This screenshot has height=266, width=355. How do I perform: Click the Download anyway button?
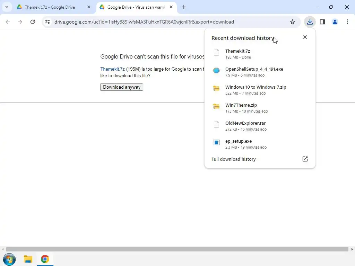pos(122,87)
